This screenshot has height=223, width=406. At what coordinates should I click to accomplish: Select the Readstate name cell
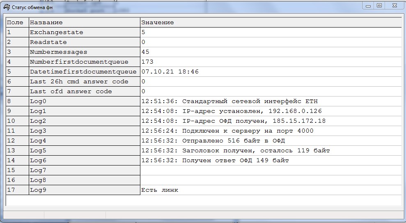pyautogui.click(x=85, y=42)
